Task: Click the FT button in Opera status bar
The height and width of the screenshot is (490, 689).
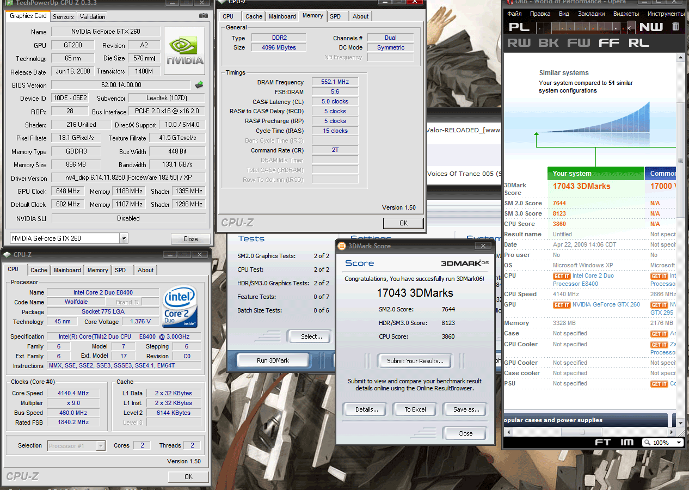Action: (x=602, y=442)
